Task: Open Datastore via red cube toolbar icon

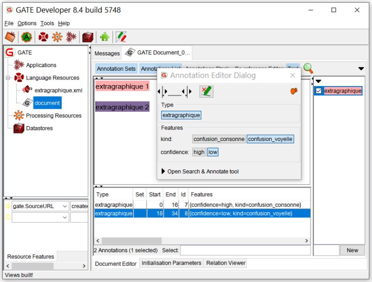Action: (87, 37)
